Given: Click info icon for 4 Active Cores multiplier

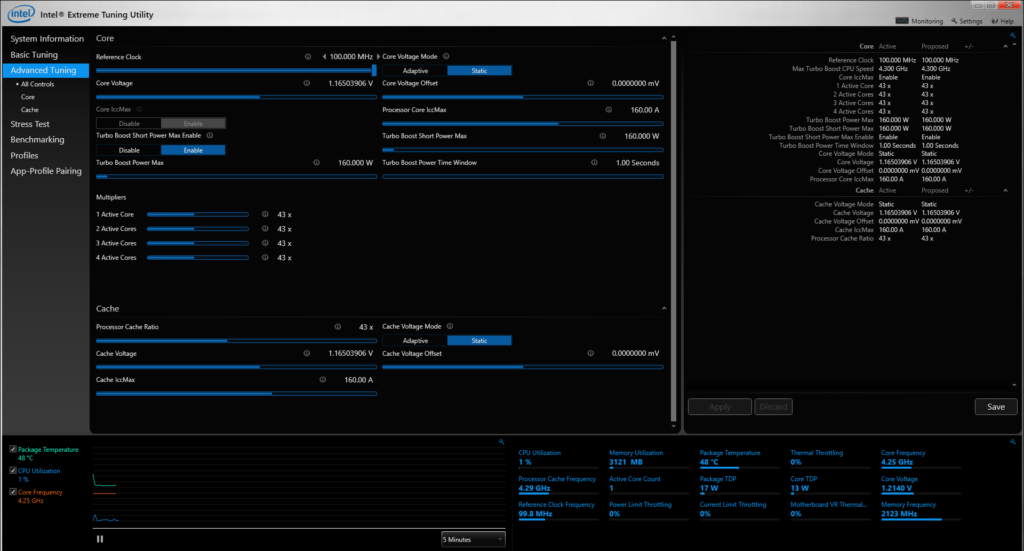Looking at the screenshot, I should click(265, 258).
